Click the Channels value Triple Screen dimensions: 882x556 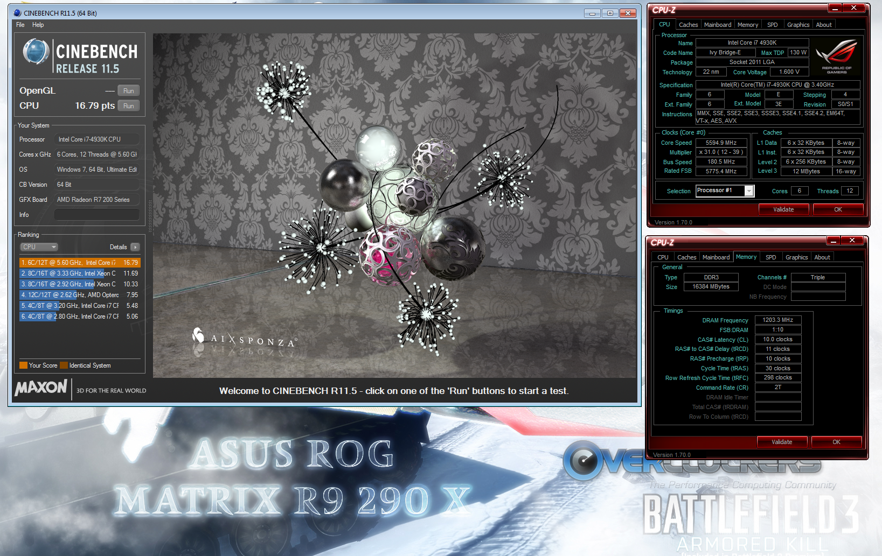(818, 278)
